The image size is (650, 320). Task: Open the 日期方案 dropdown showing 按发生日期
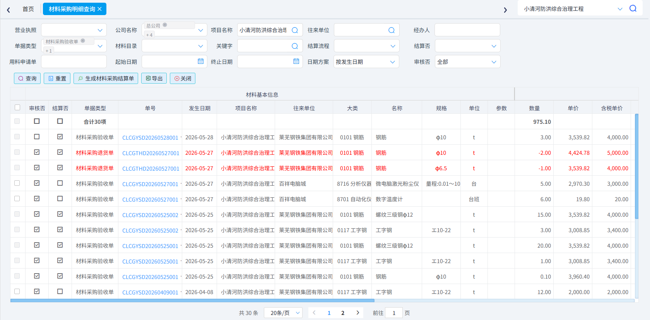pyautogui.click(x=366, y=62)
